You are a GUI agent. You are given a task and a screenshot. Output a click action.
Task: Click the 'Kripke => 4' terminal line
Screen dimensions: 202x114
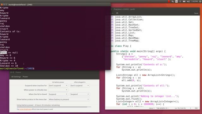[8, 60]
